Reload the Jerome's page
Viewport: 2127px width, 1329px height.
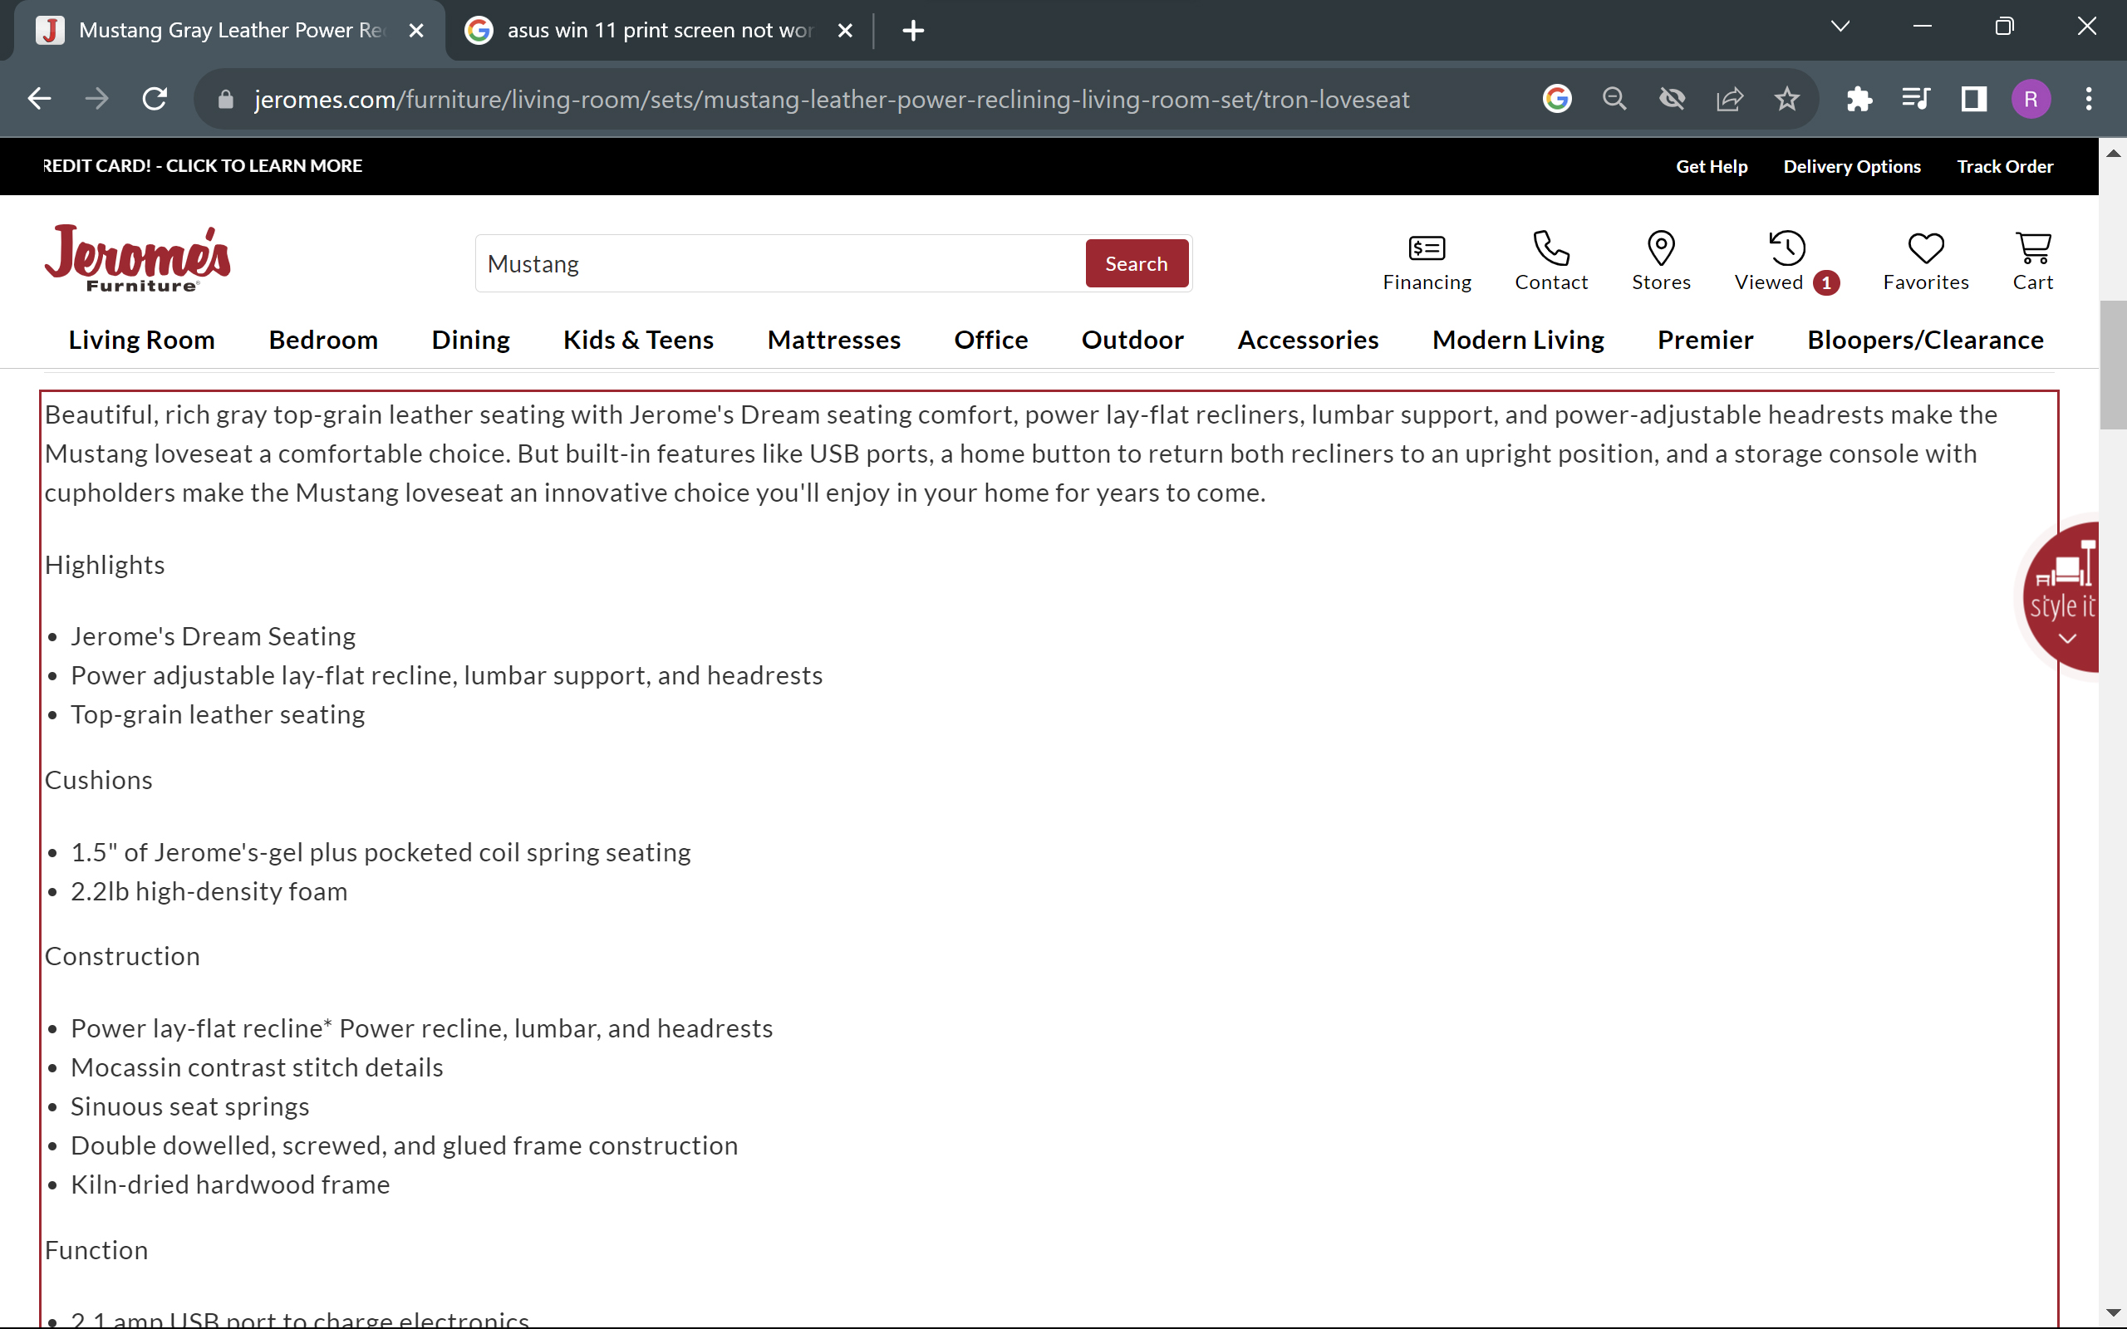point(155,100)
